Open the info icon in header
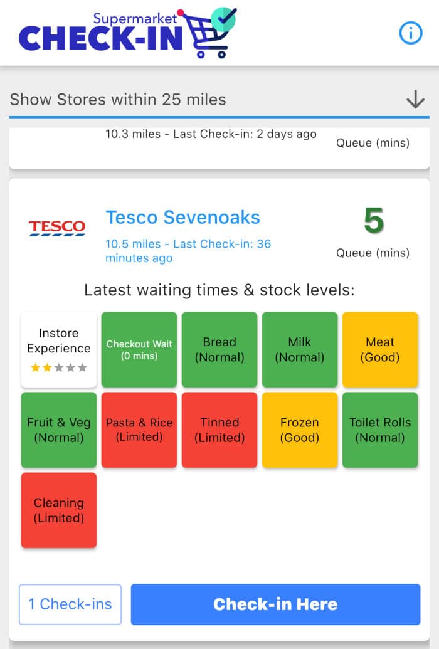The height and width of the screenshot is (649, 439). (x=410, y=33)
